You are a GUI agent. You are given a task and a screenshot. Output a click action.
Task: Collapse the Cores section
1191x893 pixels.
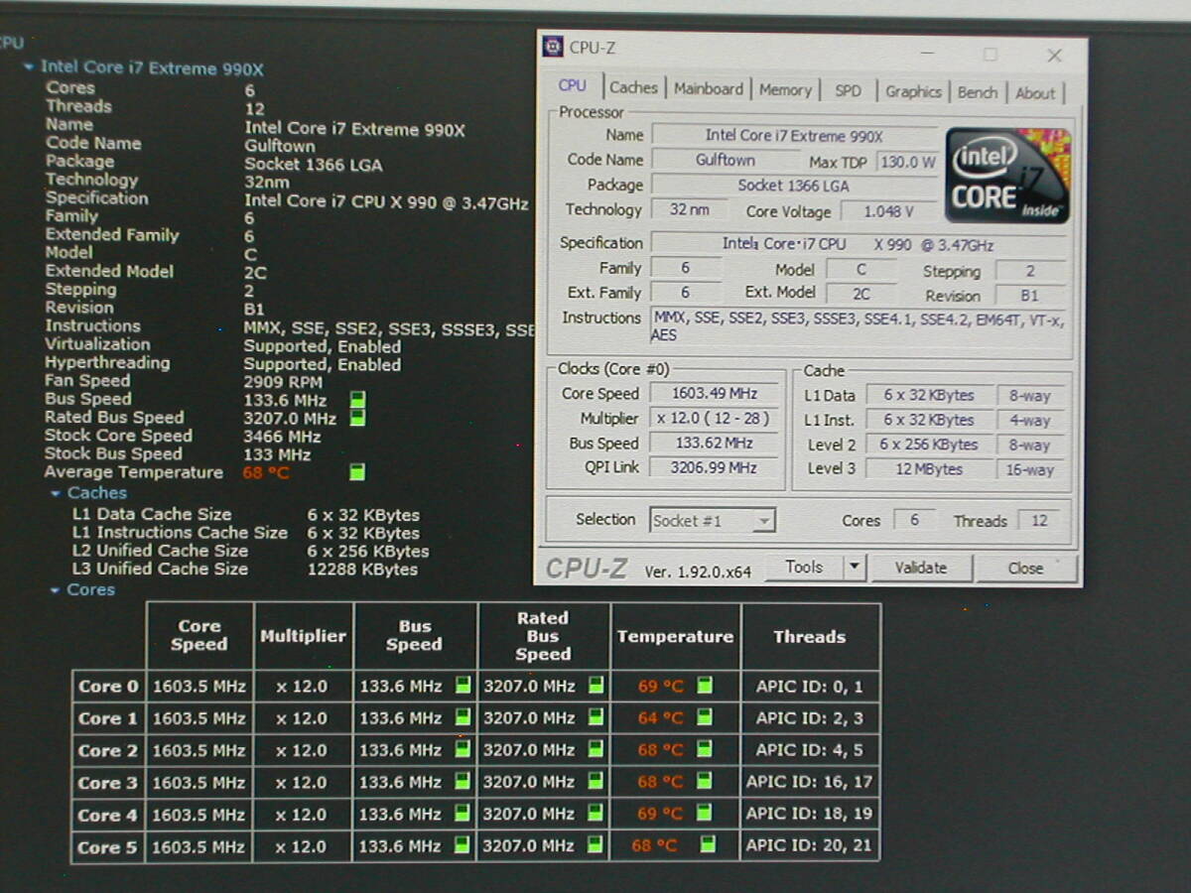pyautogui.click(x=56, y=590)
